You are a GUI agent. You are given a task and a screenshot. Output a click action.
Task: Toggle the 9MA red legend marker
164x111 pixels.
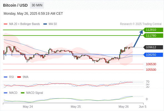pyautogui.click(x=19, y=77)
